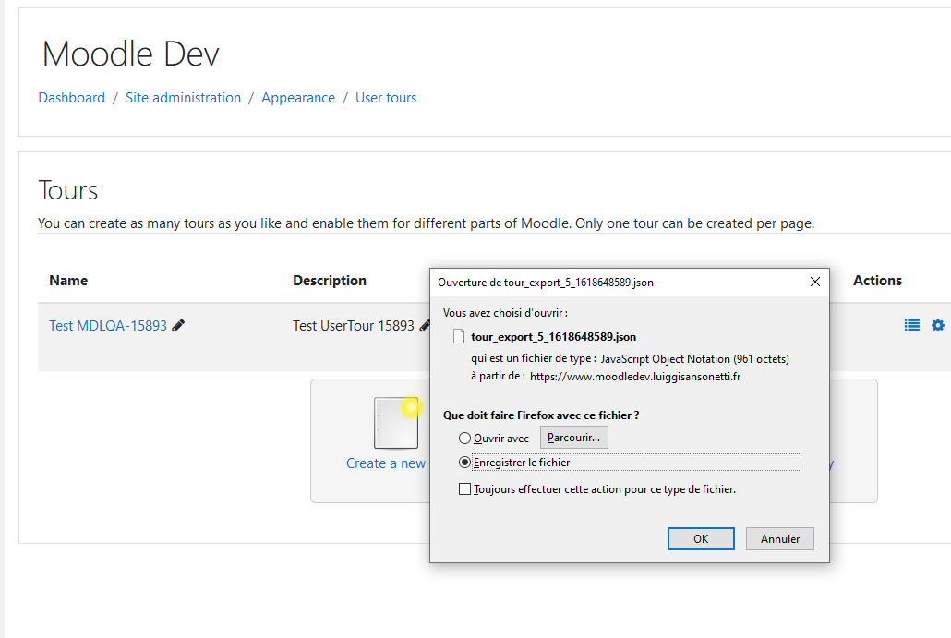The height and width of the screenshot is (638, 951).
Task: Check 'Toujours effectuer cette action' checkbox
Action: (464, 488)
